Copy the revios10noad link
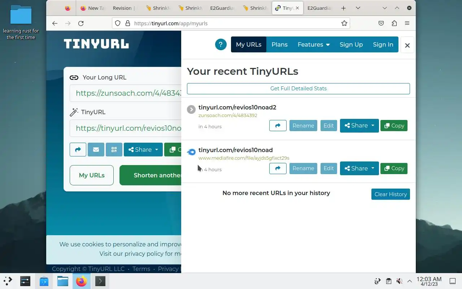This screenshot has width=462, height=289. [394, 168]
